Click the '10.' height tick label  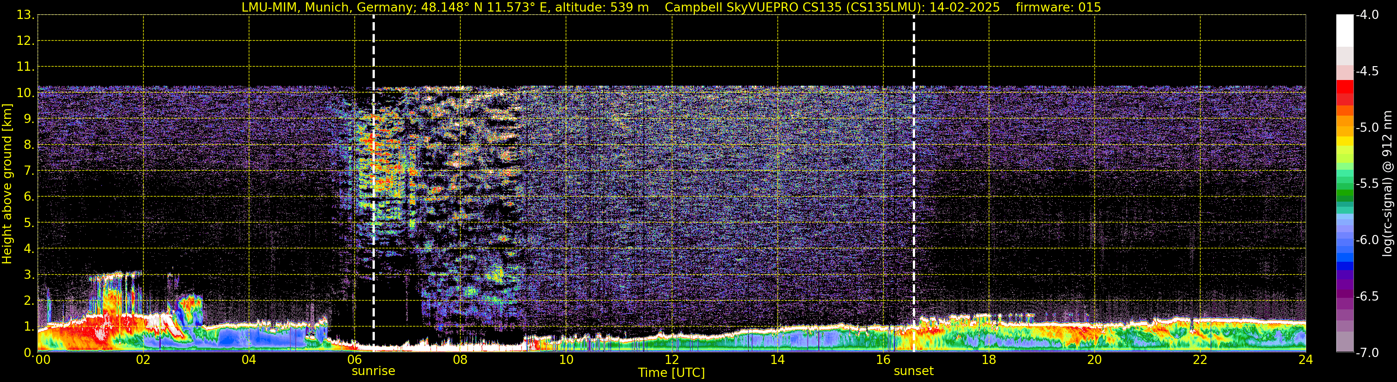(25, 93)
